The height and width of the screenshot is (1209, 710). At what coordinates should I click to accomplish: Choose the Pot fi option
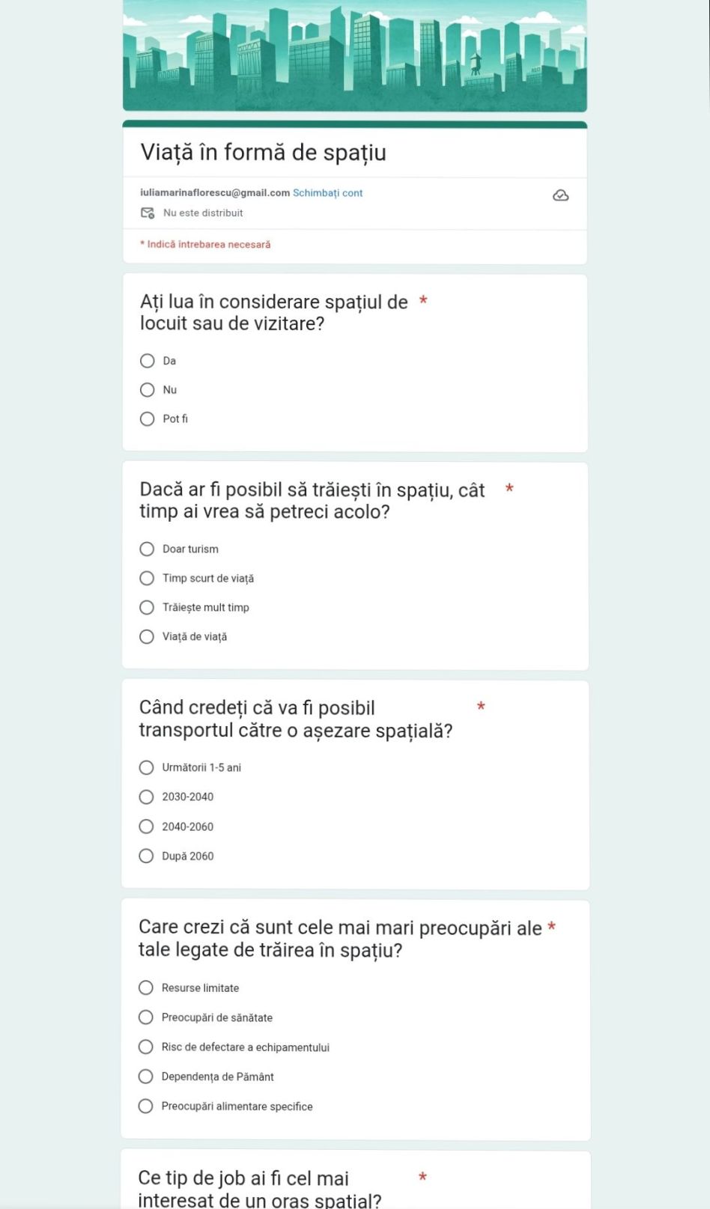(x=148, y=419)
